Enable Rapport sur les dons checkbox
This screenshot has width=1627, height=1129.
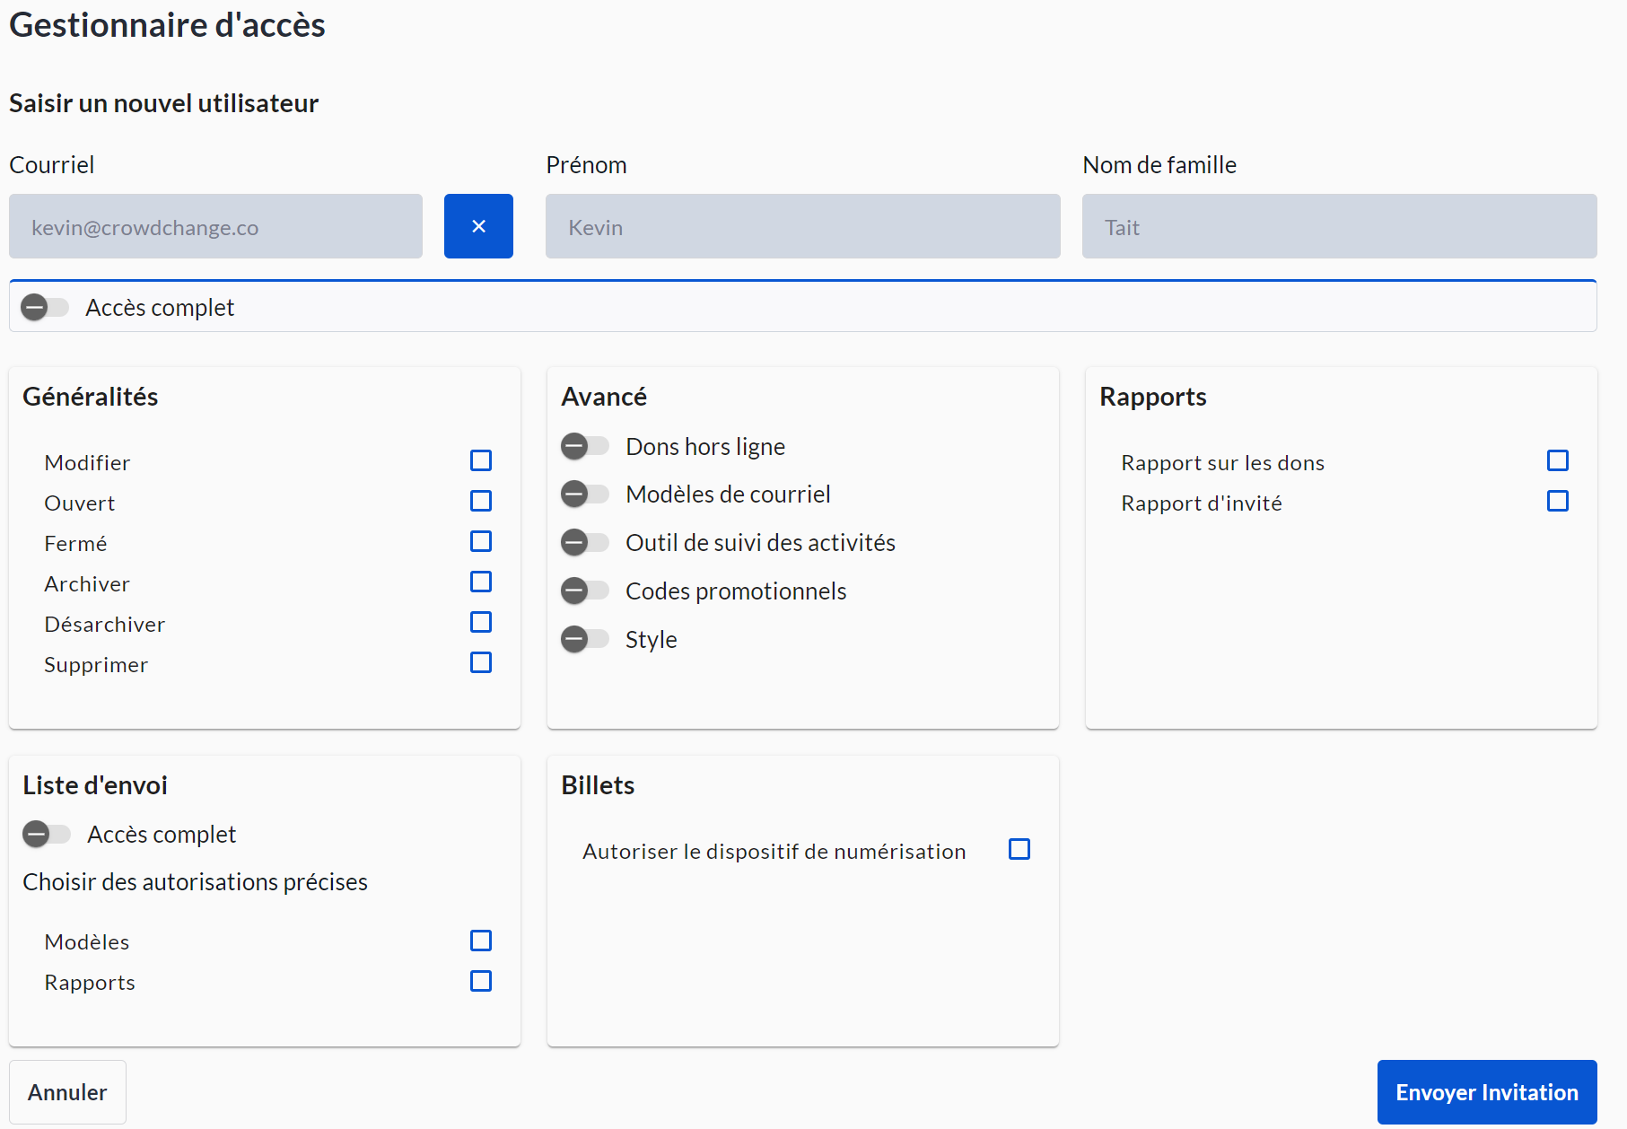1558,460
